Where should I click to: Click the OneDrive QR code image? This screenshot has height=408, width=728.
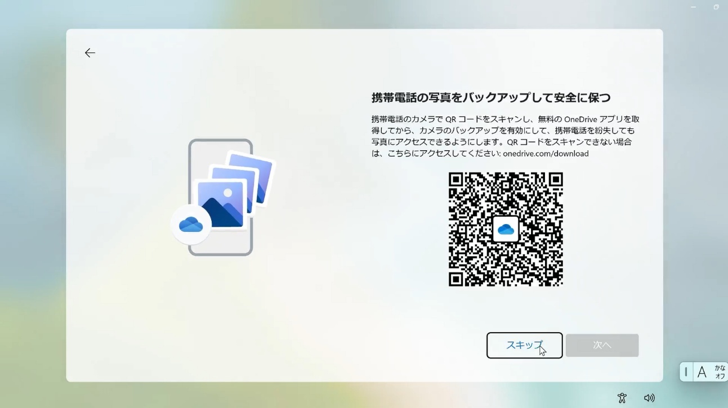506,230
